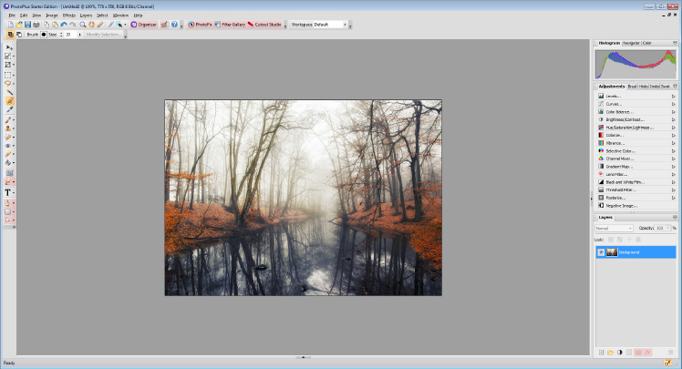This screenshot has height=369, width=682.
Task: Open the Image menu
Action: click(52, 15)
